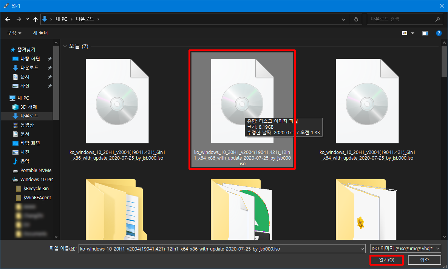
Task: Click the 열기 button
Action: [386, 260]
